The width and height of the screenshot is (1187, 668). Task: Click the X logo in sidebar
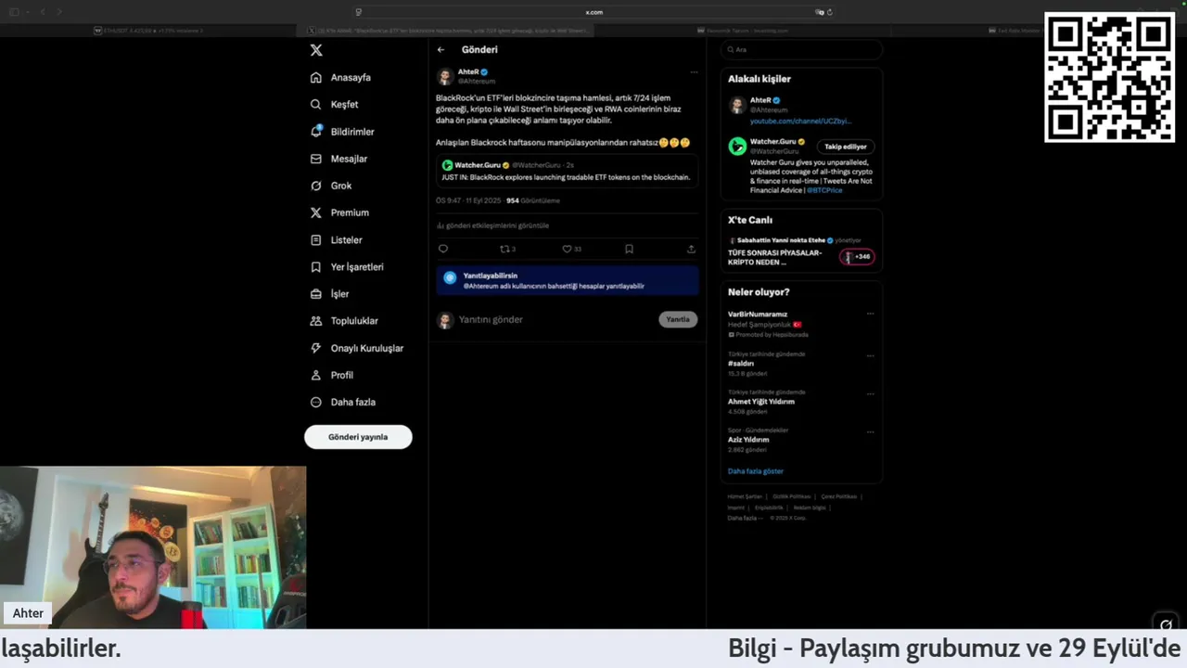(316, 50)
